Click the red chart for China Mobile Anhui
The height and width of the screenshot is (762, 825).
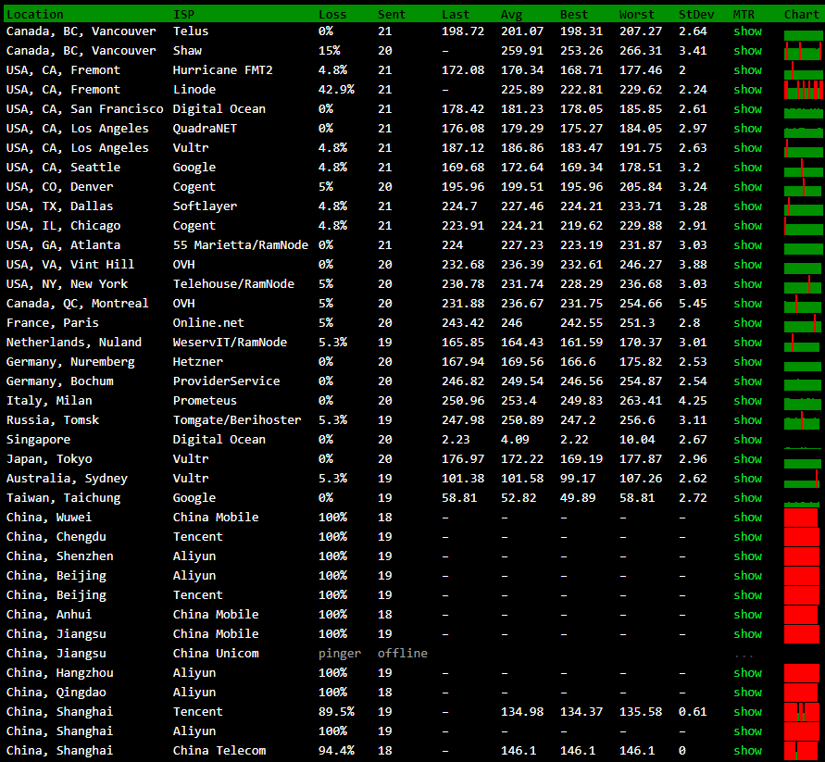coord(802,615)
